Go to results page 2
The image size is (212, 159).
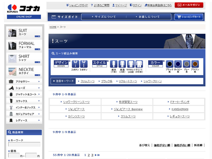point(89,155)
